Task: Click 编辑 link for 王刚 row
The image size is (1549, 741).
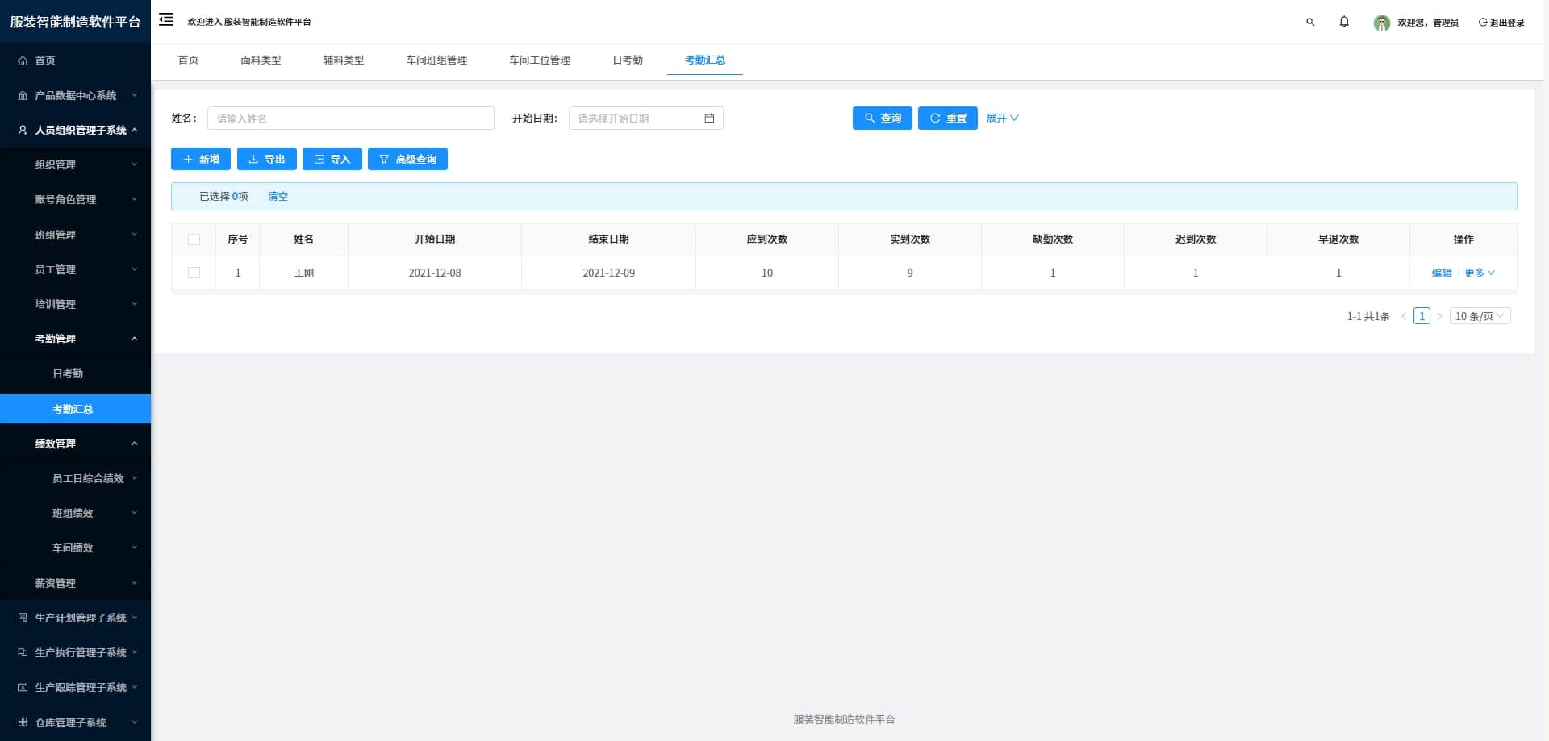Action: click(1442, 273)
